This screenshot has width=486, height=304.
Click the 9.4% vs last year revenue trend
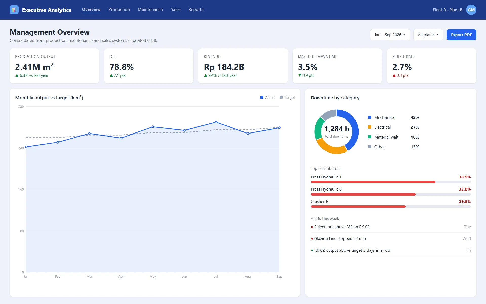(x=220, y=75)
